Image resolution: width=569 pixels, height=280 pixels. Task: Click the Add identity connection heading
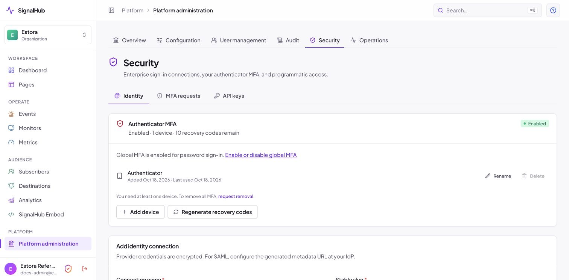(x=148, y=246)
